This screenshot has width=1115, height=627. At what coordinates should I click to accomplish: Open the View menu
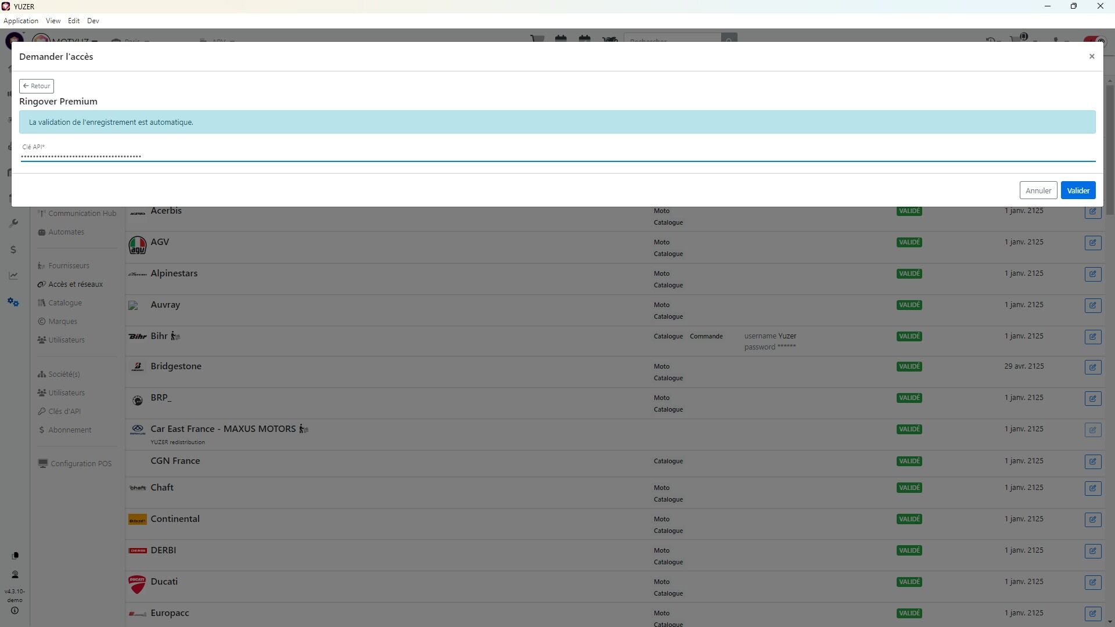[53, 21]
